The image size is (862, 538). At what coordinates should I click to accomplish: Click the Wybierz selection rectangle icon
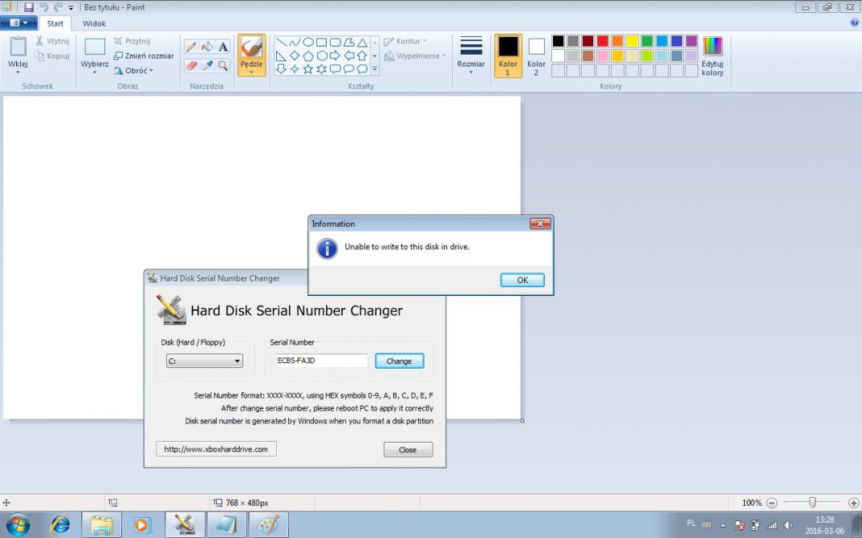95,47
